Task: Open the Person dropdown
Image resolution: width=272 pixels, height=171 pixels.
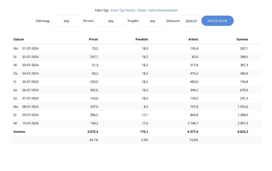Action: [x=111, y=21]
